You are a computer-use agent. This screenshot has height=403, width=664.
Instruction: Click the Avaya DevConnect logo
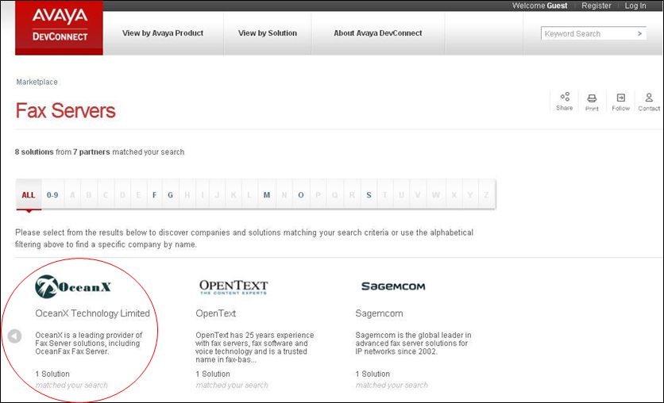pos(59,28)
